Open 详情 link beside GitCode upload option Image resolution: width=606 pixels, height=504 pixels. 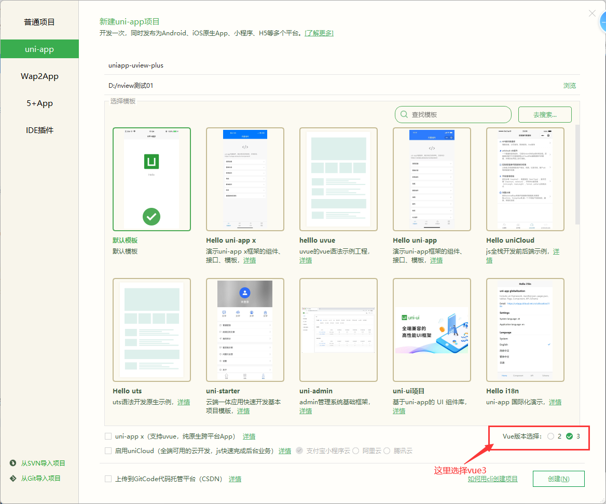point(235,479)
